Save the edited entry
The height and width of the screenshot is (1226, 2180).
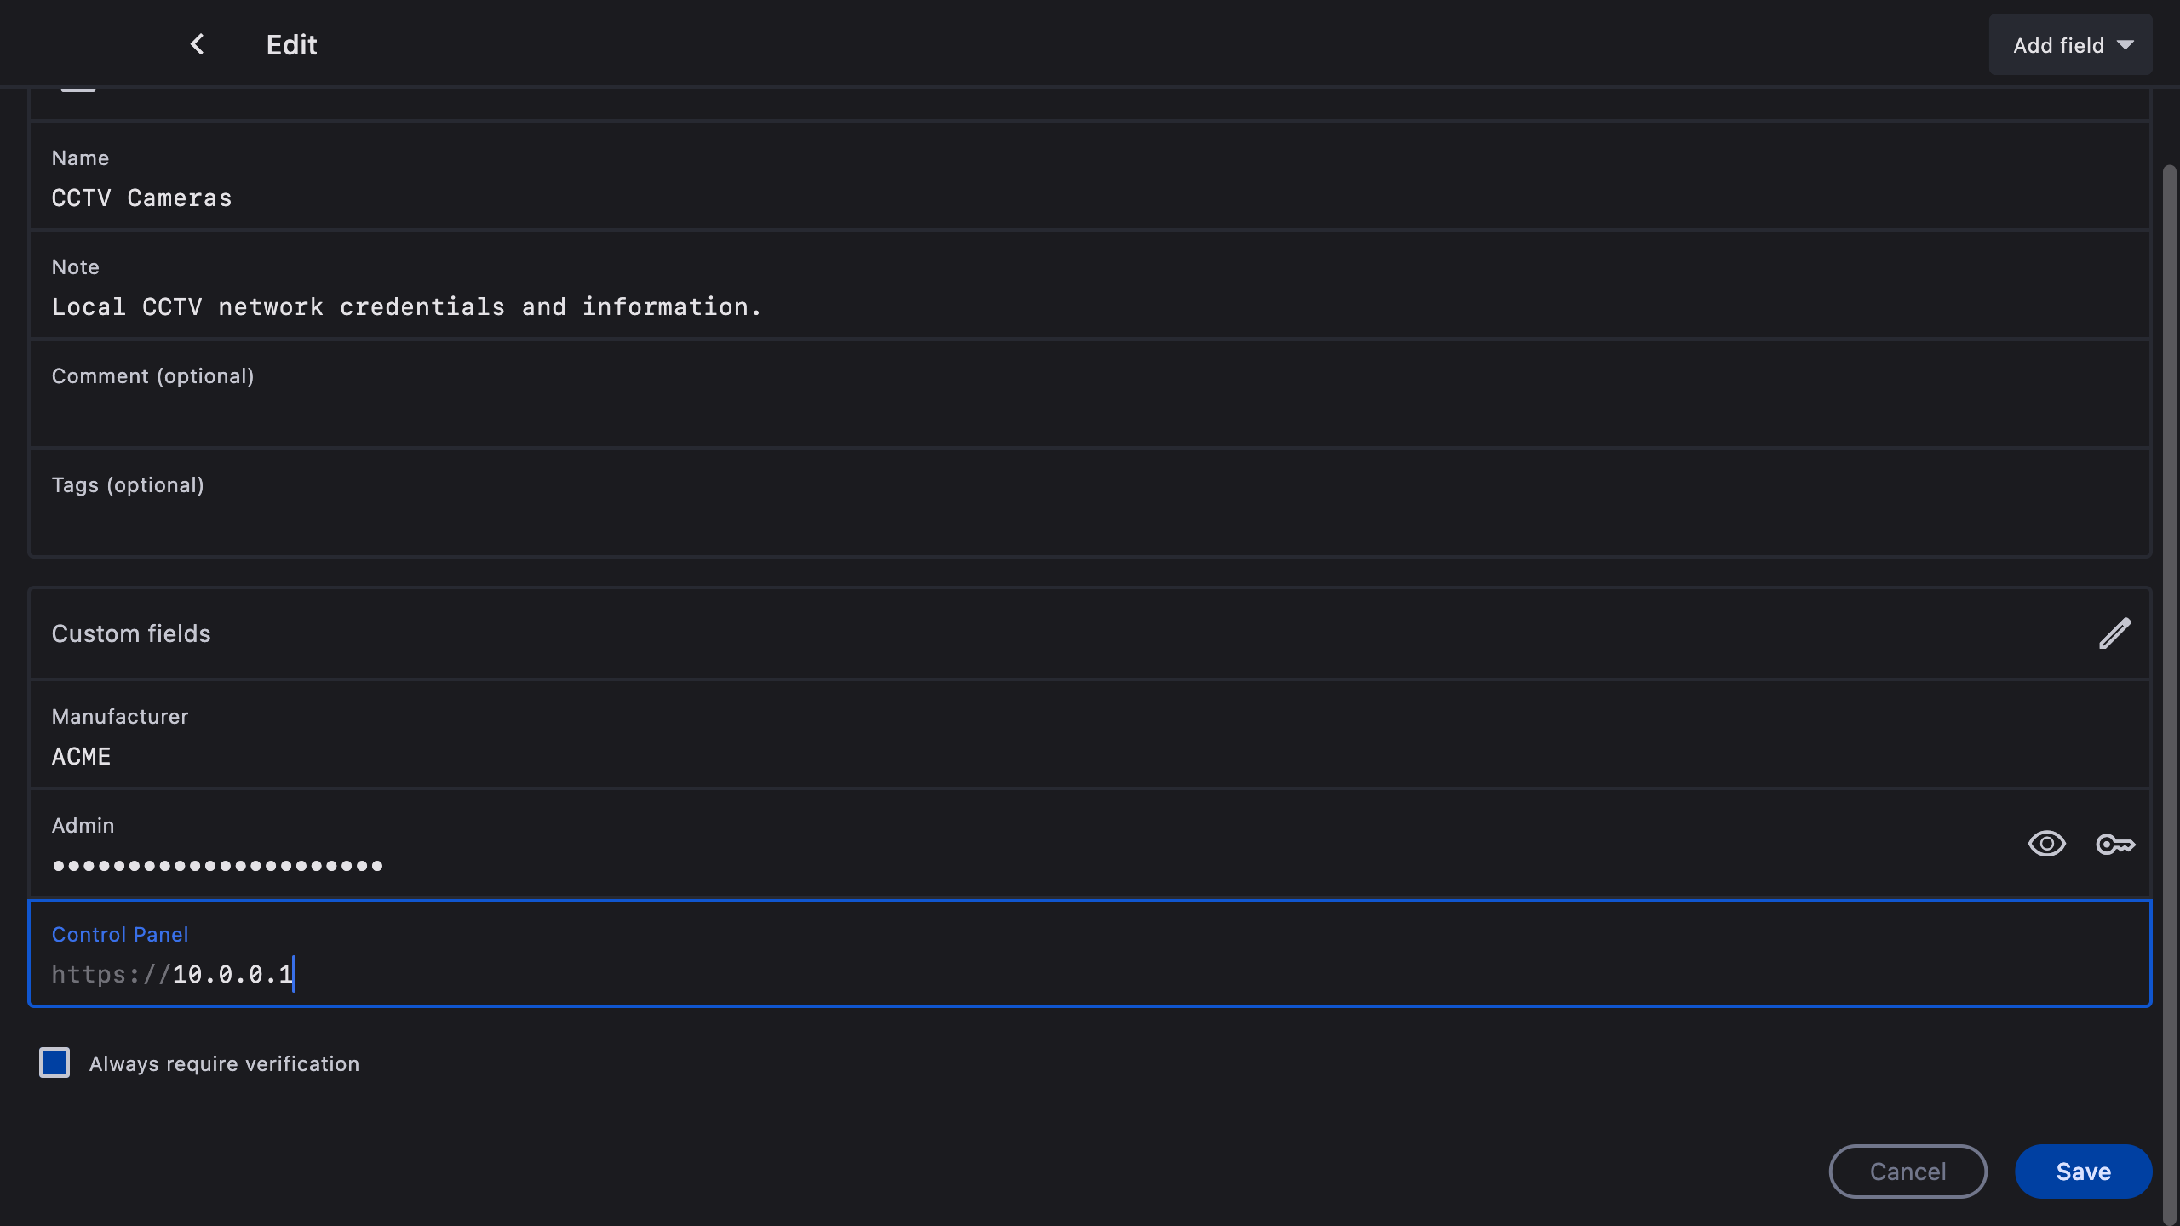tap(2083, 1172)
